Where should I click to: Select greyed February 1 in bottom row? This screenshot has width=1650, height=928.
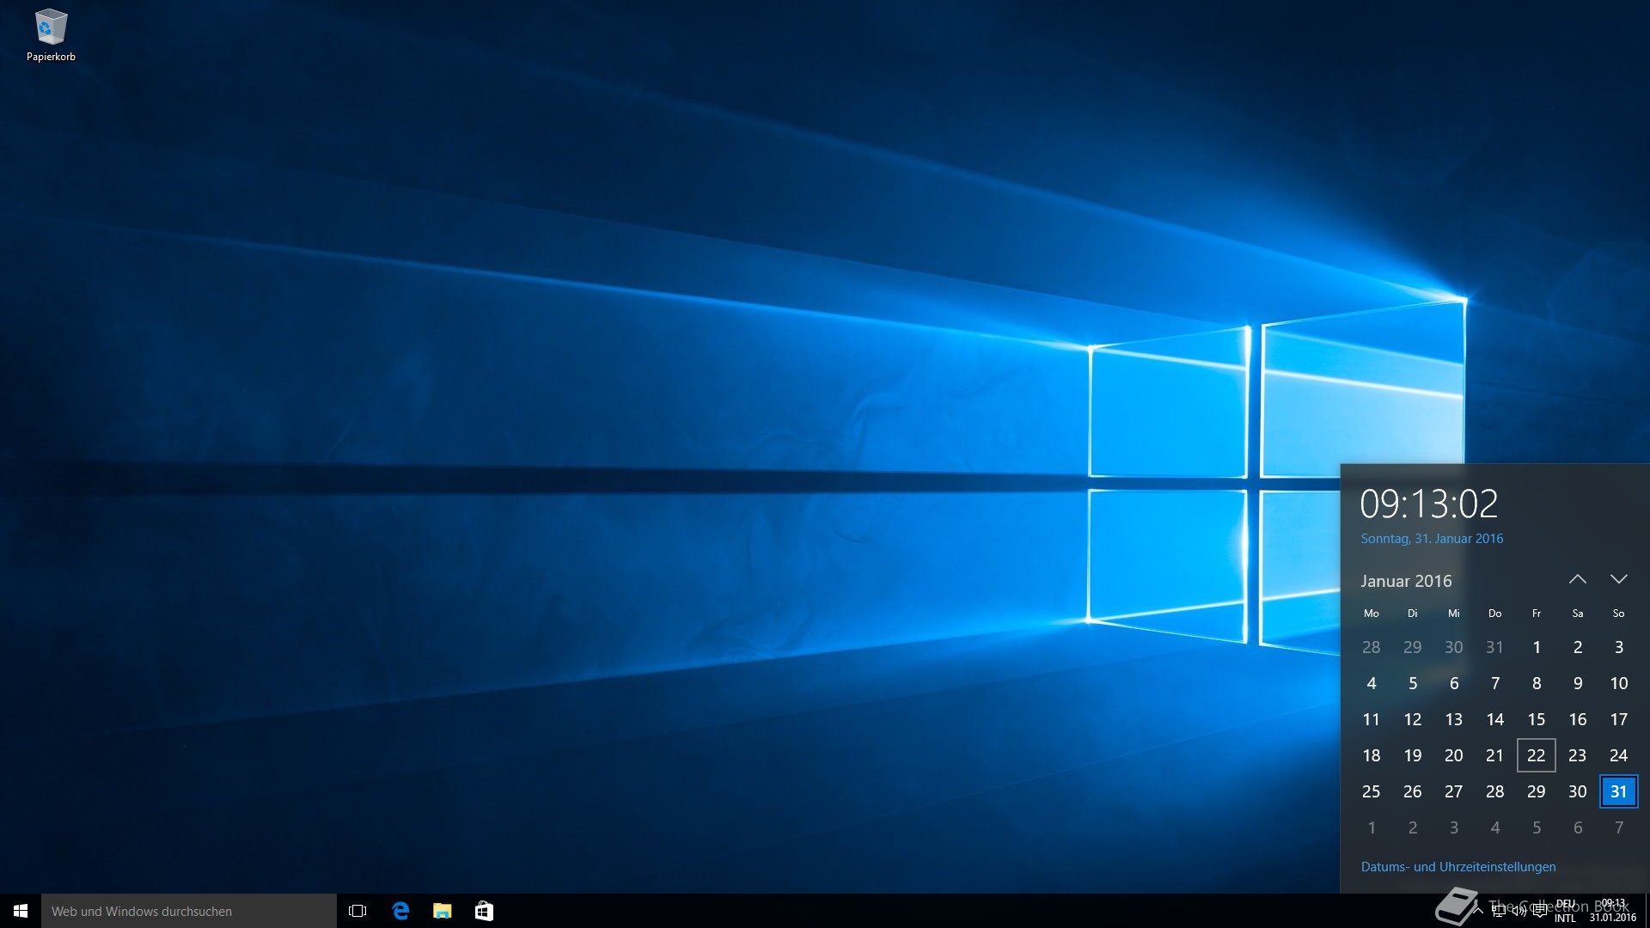coord(1372,827)
